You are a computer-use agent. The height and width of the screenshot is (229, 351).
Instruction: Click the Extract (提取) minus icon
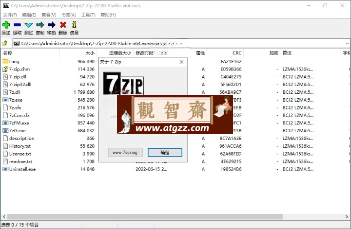pyautogui.click(x=17, y=25)
